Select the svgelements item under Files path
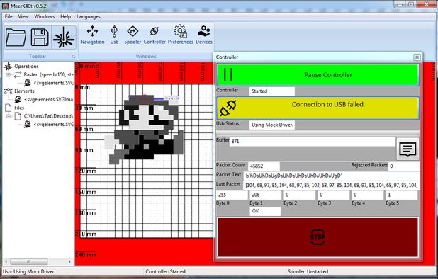The image size is (438, 279). (53, 125)
